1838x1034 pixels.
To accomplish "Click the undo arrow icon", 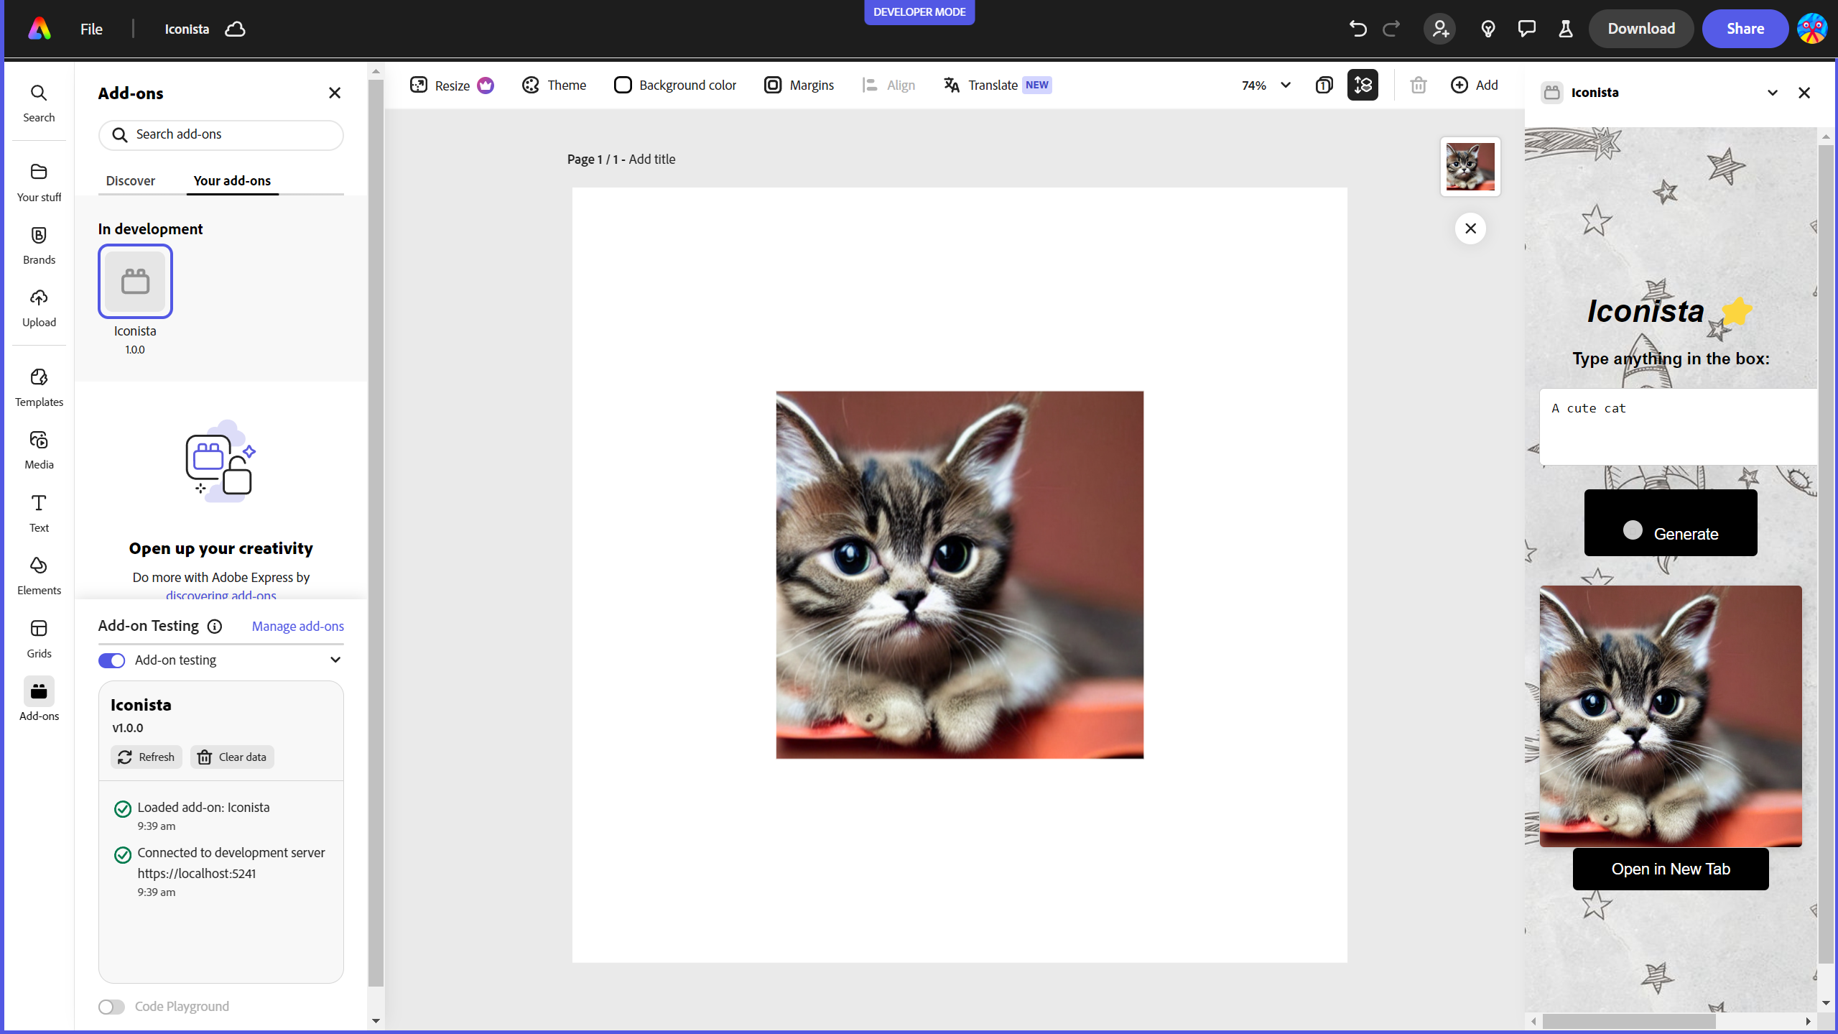I will click(1357, 29).
